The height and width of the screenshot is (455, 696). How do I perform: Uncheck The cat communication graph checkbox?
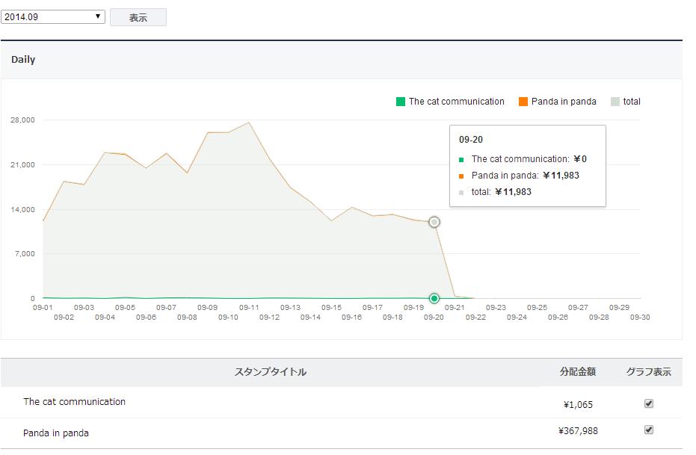(648, 403)
